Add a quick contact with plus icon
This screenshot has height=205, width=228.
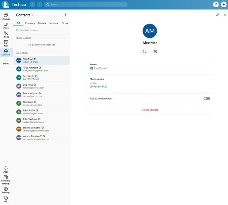click(65, 38)
